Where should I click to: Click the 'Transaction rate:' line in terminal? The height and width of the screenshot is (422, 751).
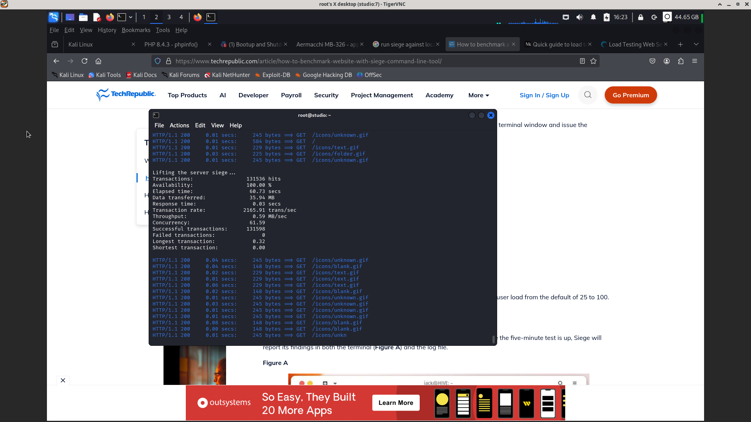coord(225,210)
